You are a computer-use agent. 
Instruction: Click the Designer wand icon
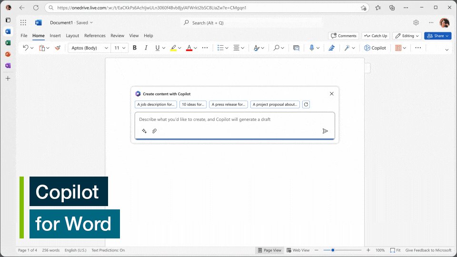[x=347, y=48]
